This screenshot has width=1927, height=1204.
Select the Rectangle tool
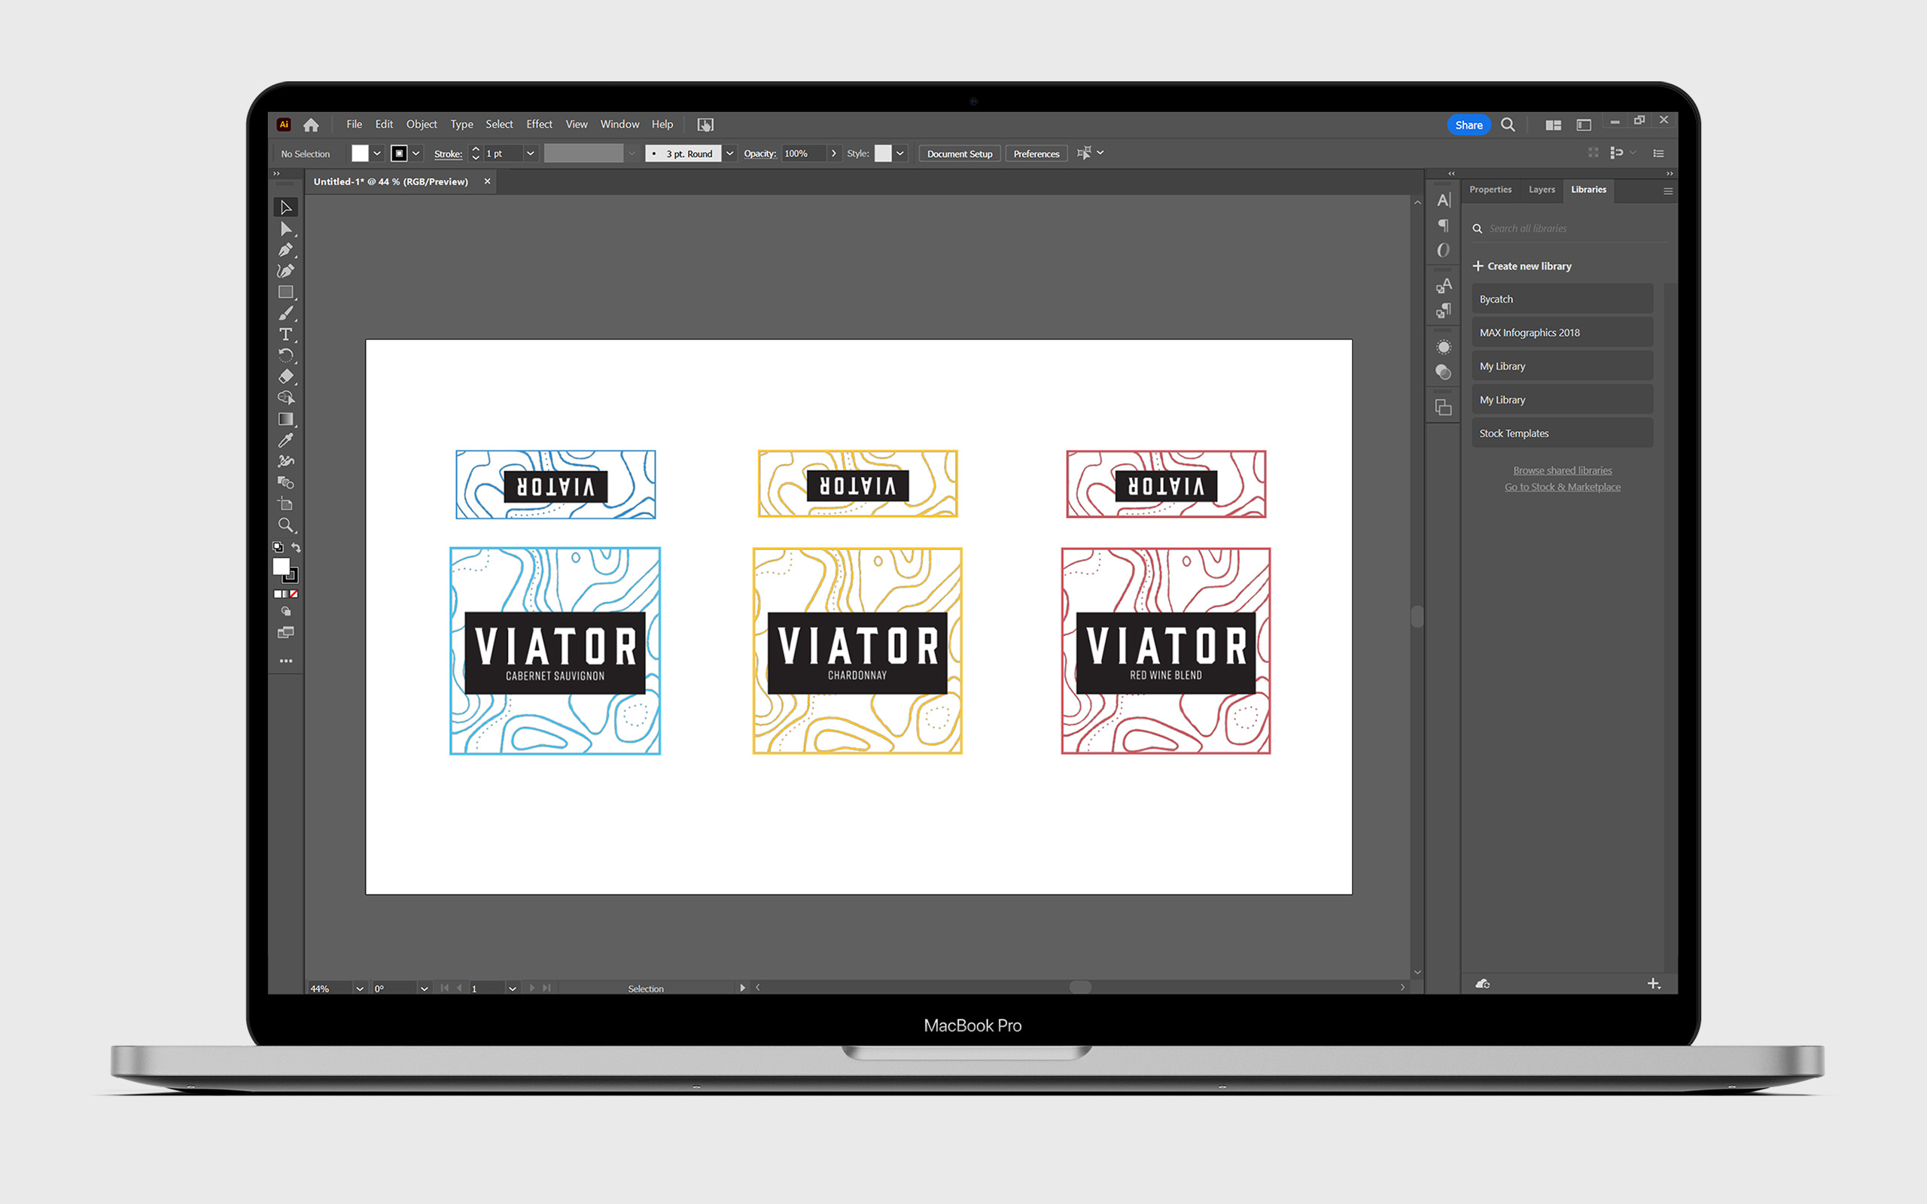(x=286, y=292)
